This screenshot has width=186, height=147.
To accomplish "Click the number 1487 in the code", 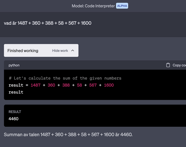I will 35,85.
